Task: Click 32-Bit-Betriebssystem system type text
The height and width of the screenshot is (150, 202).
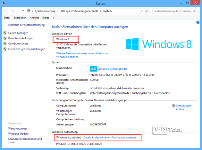Action: pyautogui.click(x=117, y=88)
